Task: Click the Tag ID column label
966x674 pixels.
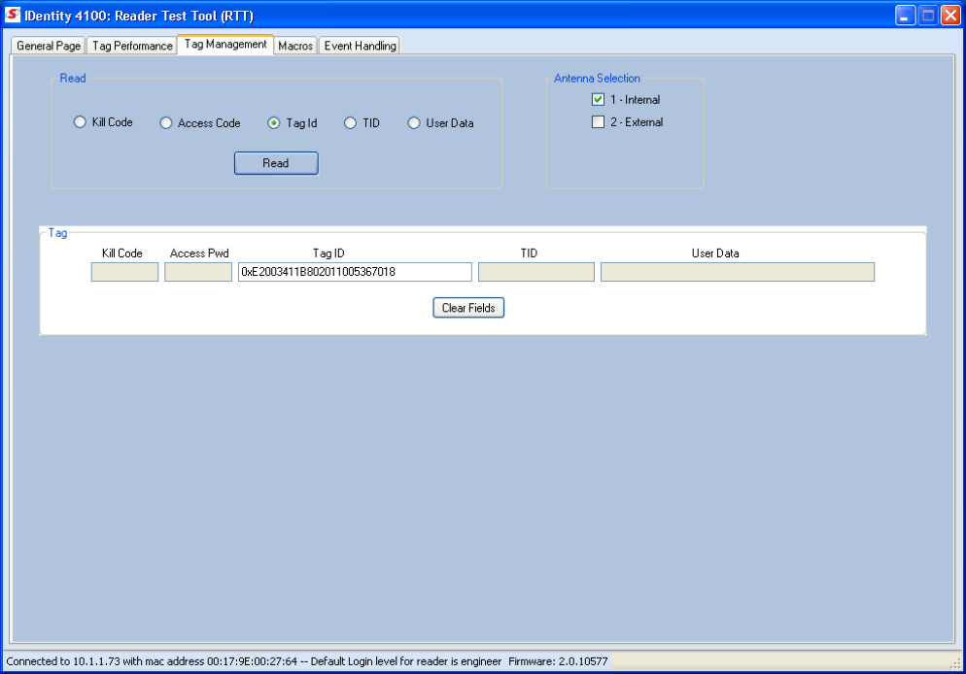Action: (x=328, y=253)
